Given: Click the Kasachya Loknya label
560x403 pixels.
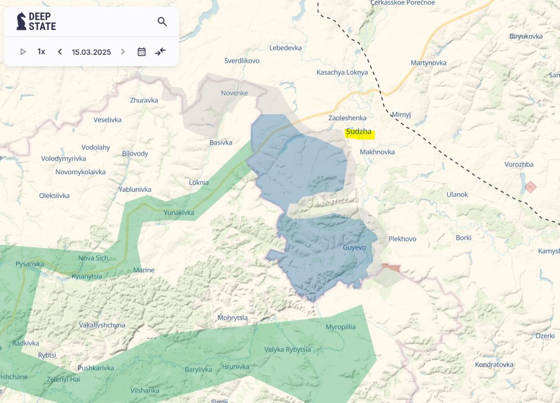Looking at the screenshot, I should click(x=342, y=72).
